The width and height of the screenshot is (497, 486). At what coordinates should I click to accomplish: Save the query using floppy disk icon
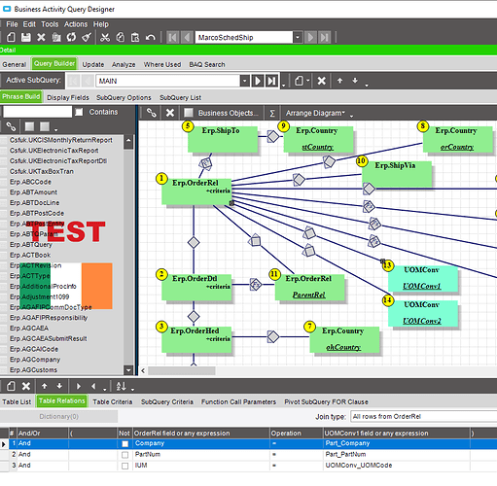pyautogui.click(x=26, y=37)
